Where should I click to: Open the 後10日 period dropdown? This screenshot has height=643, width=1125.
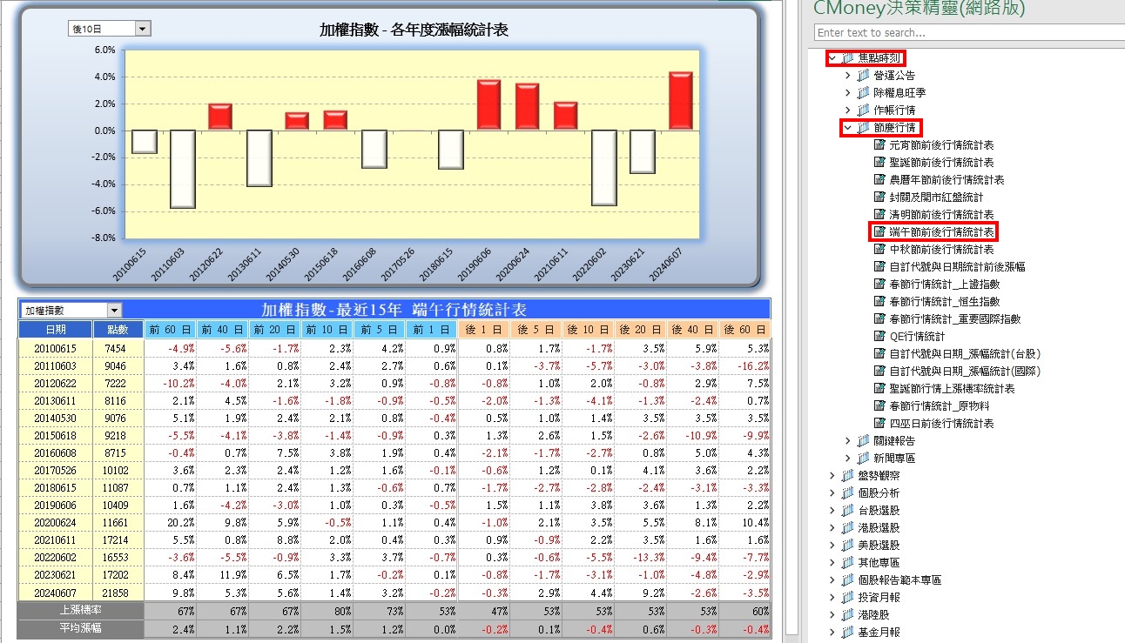click(x=144, y=30)
